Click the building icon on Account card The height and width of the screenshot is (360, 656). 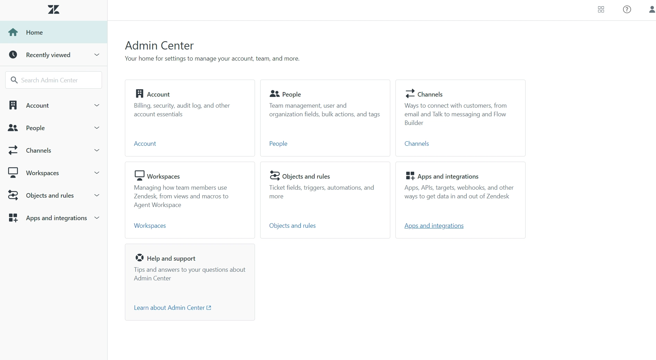pyautogui.click(x=139, y=93)
